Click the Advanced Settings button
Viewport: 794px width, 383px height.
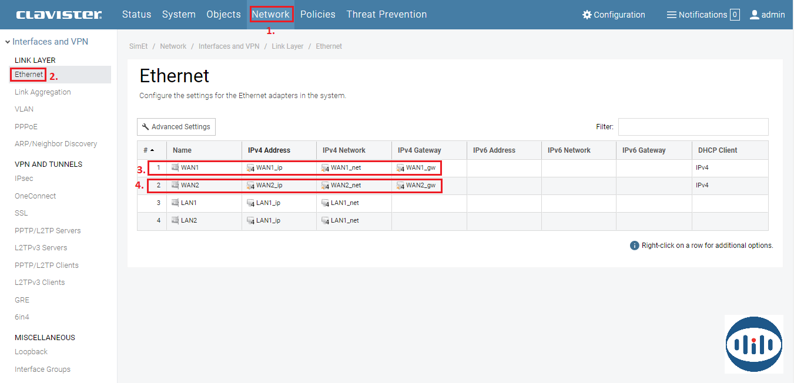(x=176, y=127)
